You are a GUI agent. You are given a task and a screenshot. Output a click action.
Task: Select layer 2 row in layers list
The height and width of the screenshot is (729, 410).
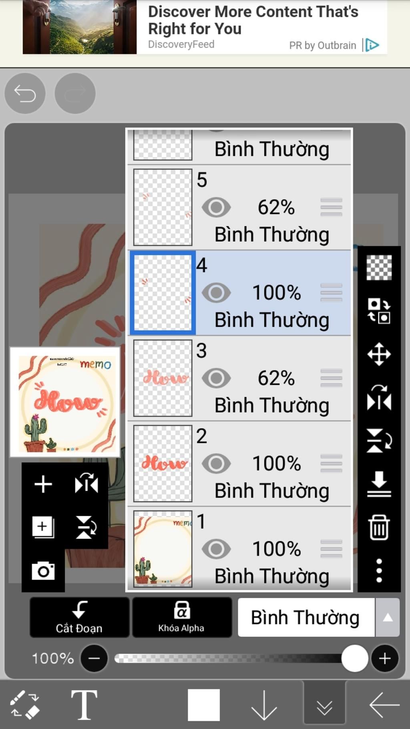pos(239,463)
